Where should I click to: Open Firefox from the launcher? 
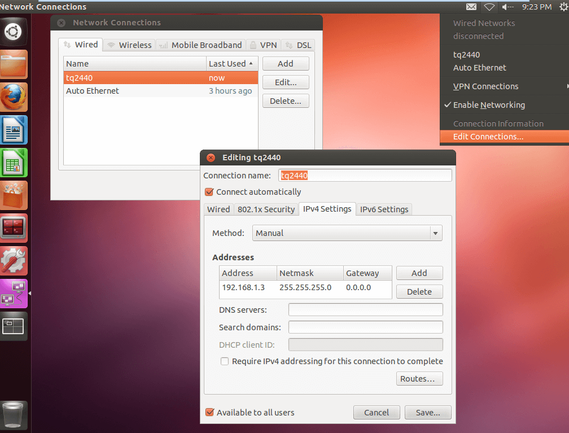click(14, 97)
